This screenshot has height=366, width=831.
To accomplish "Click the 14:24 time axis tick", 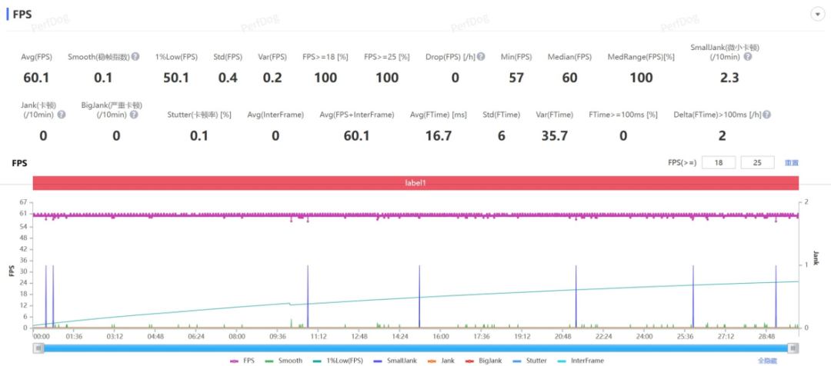I will tap(400, 336).
